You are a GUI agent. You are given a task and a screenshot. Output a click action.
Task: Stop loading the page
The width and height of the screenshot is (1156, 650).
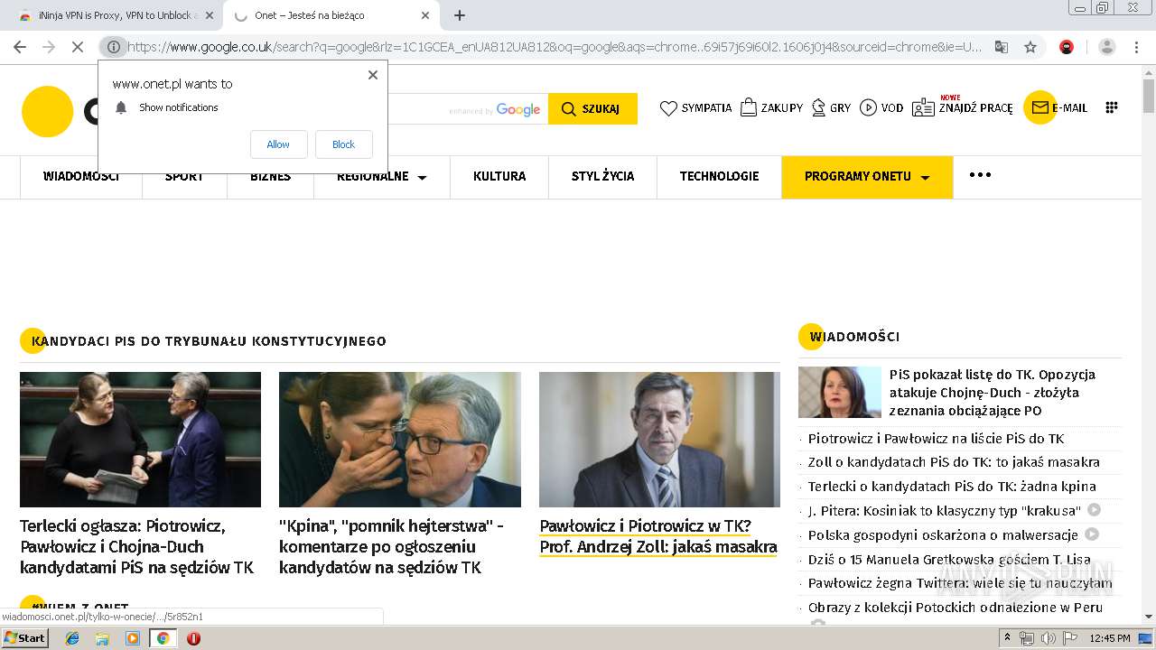coord(77,47)
